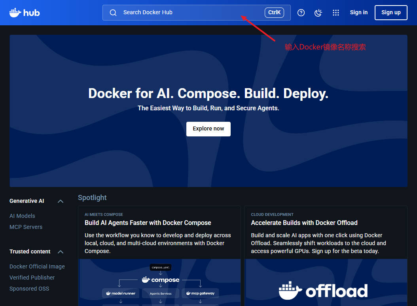Toggle dark mode with the moon button
The height and width of the screenshot is (306, 417).
[x=318, y=13]
